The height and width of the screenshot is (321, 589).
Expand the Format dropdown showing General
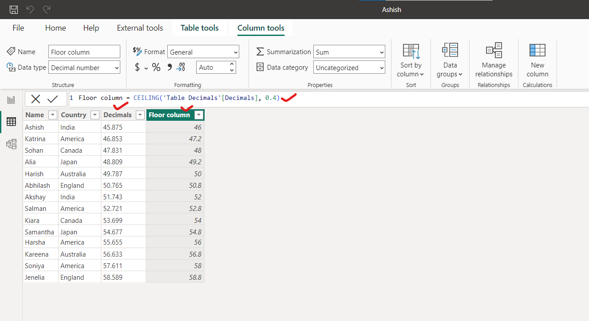point(203,52)
